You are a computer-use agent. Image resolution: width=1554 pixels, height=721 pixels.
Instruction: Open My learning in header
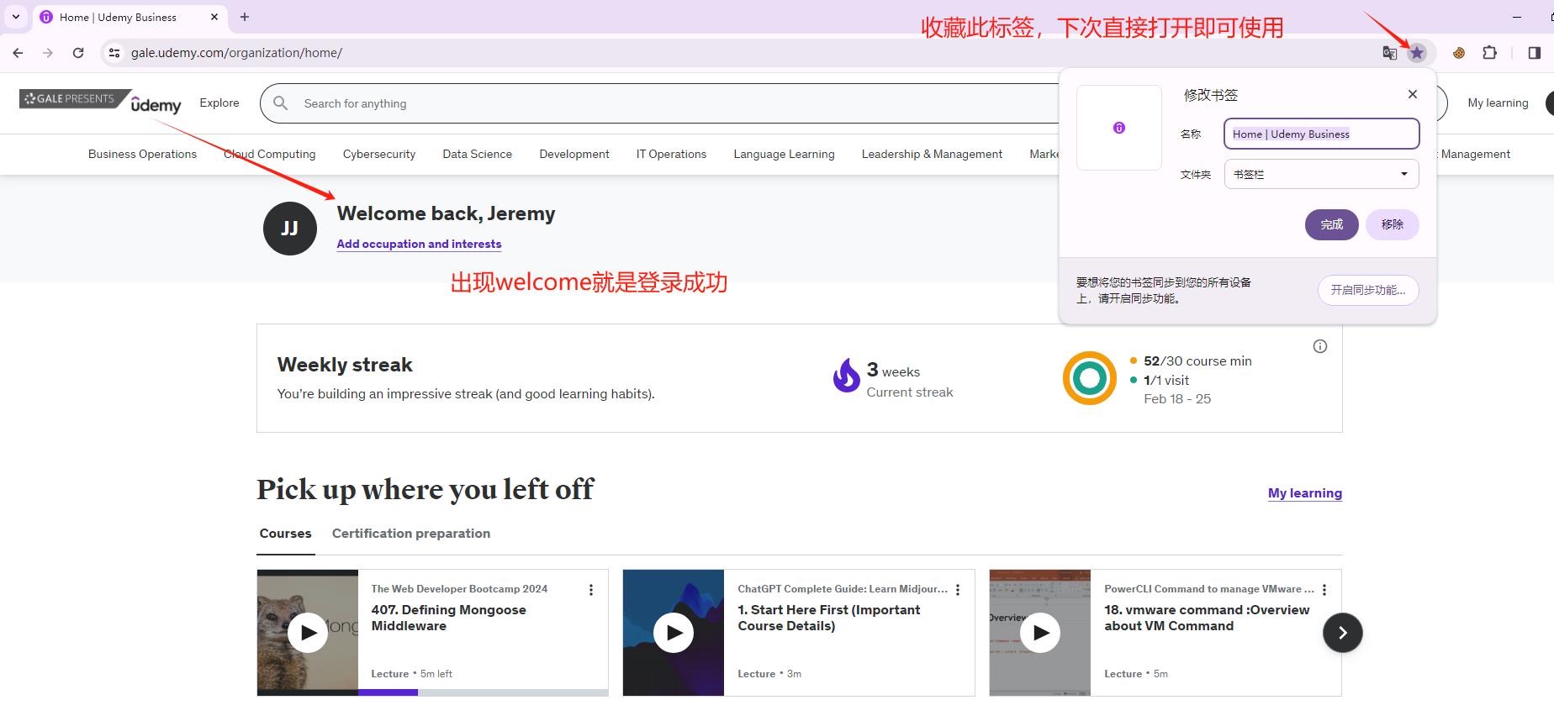click(1498, 103)
